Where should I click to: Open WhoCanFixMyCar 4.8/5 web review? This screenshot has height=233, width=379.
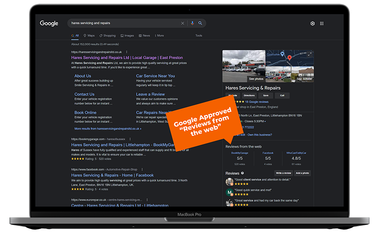tap(296, 158)
